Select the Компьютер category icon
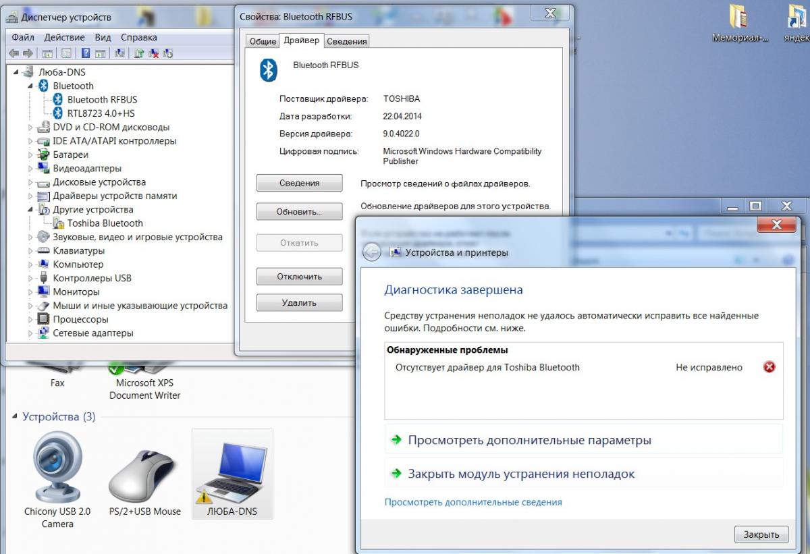810x554 pixels. pyautogui.click(x=43, y=265)
